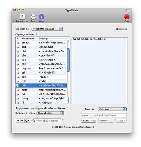Click the icon beside amzus
Viewport: 141px width, 147px height.
pos(18,43)
